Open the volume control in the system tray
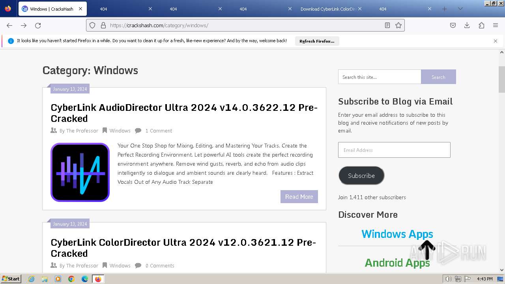 [x=449, y=279]
